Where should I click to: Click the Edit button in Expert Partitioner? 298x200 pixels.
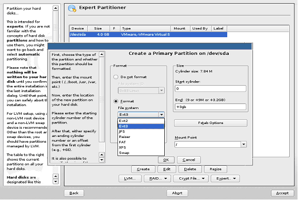tap(167, 169)
